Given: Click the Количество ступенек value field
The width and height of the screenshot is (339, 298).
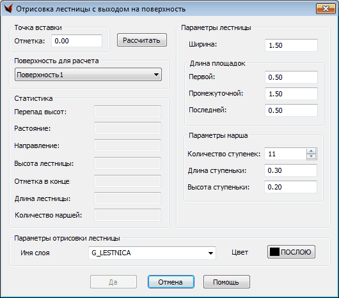Looking at the screenshot, I should 285,154.
